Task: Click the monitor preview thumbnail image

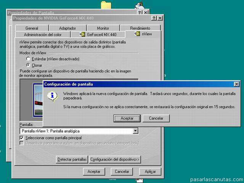Action: 38,100
